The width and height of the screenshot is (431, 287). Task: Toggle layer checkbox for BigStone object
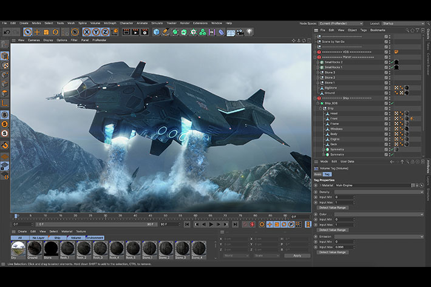(386, 87)
